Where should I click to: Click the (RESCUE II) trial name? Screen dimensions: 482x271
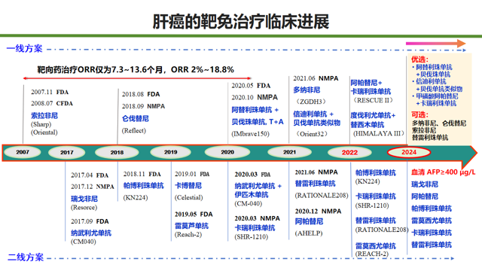point(373,100)
